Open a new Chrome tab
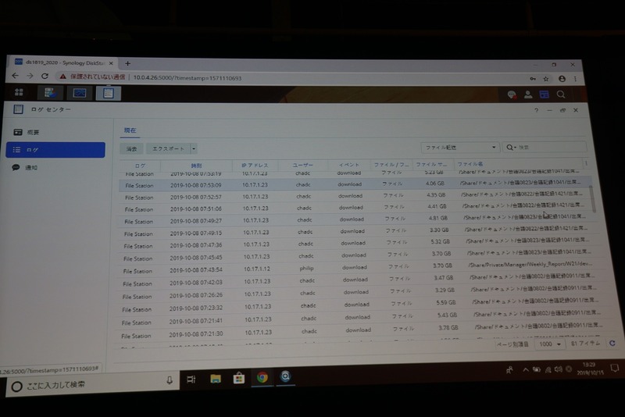Screen dimensions: 625x417 [x=127, y=63]
